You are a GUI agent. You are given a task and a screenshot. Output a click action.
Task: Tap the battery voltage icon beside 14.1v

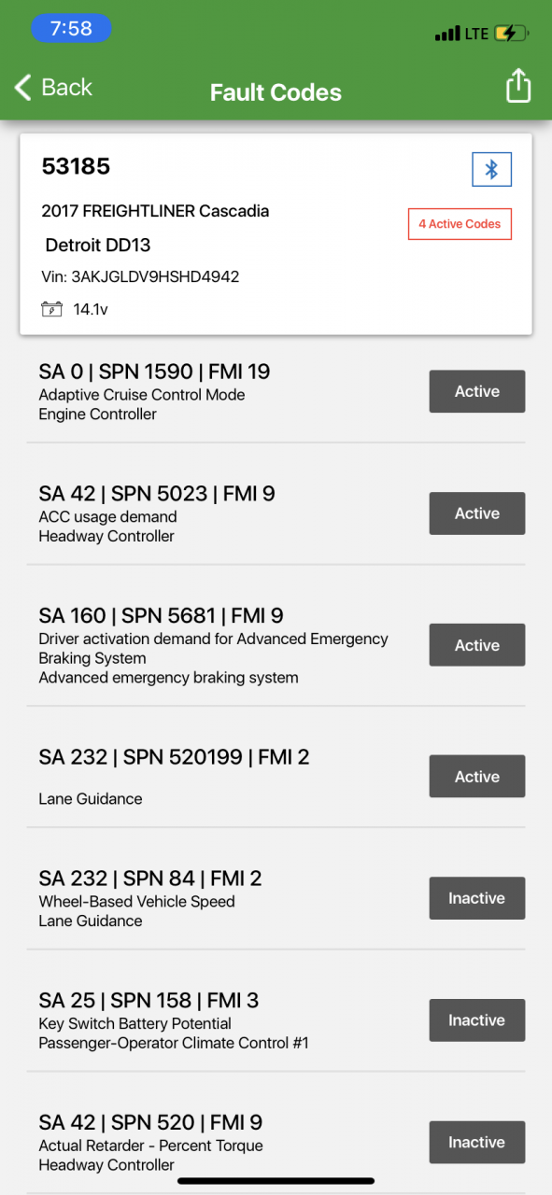tap(52, 309)
